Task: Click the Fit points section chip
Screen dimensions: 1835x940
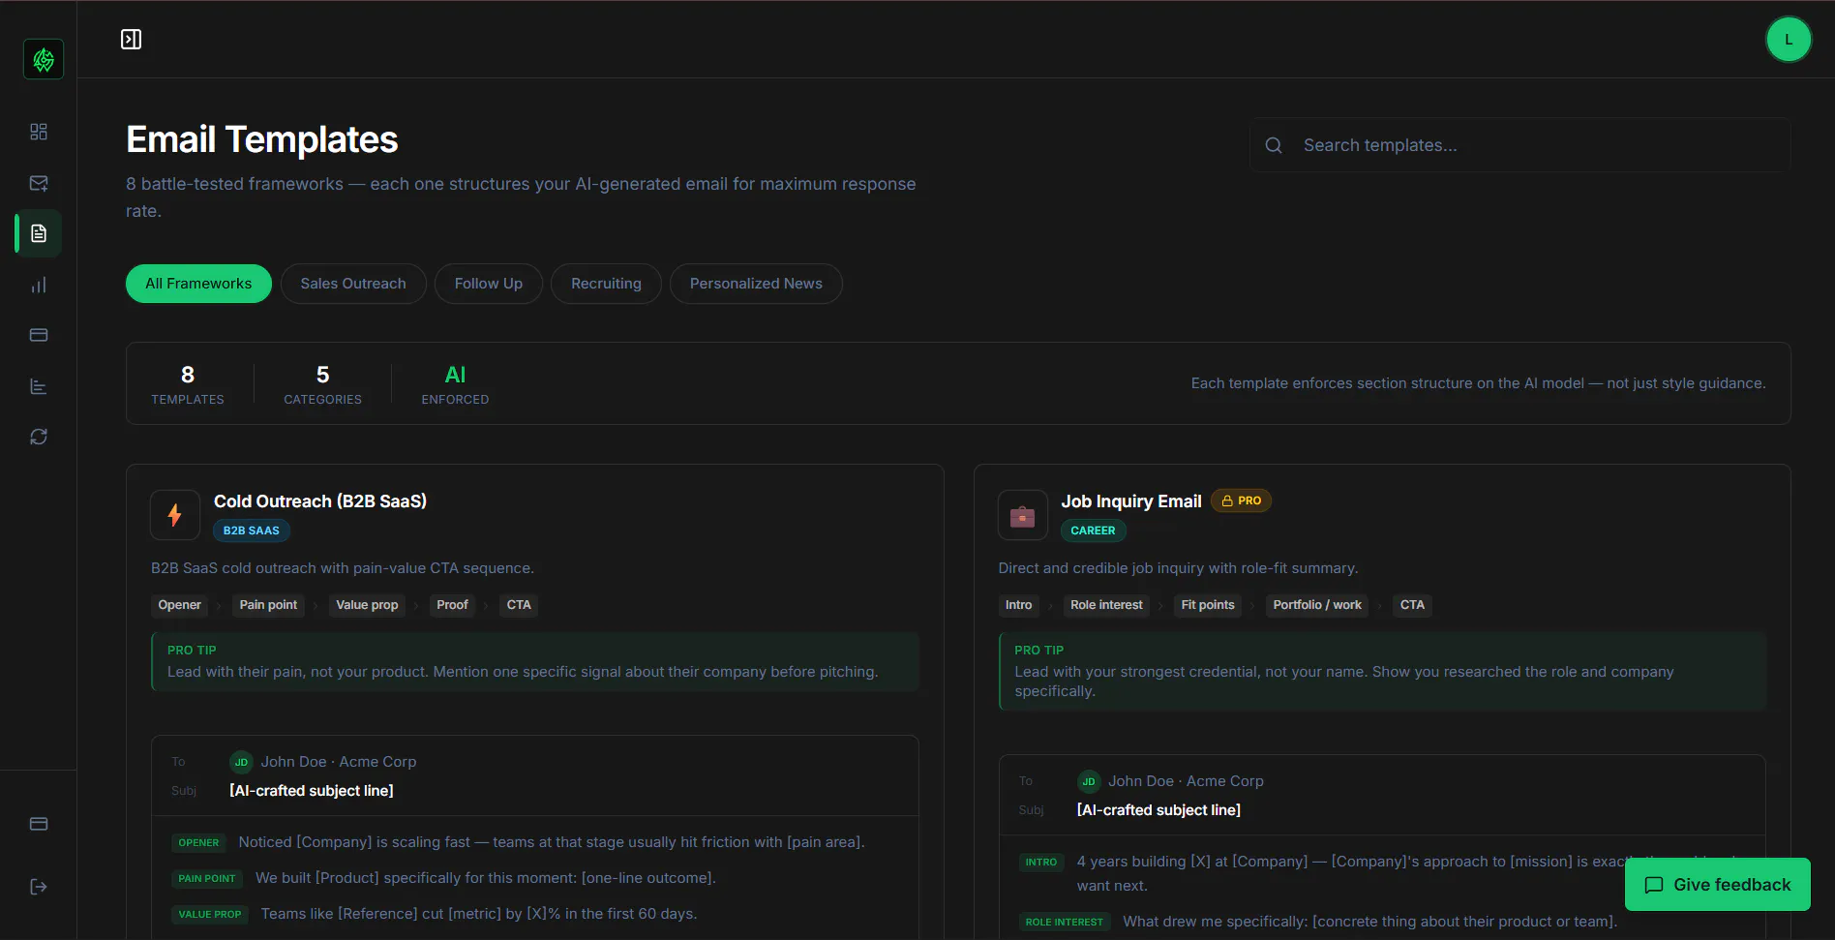Action: (x=1208, y=605)
